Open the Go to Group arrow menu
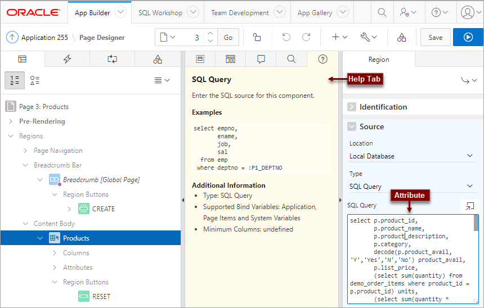484x308 pixels. tap(469, 80)
